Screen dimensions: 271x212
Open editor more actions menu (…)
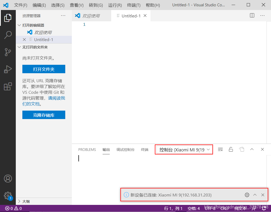coord(262,16)
